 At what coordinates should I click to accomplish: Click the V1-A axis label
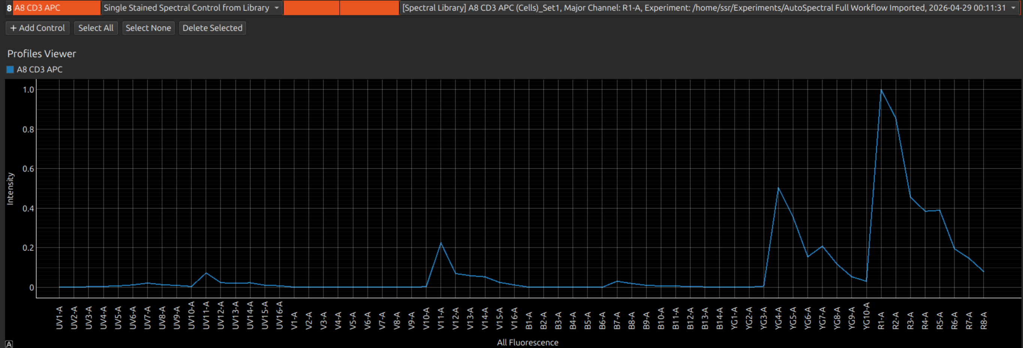pos(294,320)
